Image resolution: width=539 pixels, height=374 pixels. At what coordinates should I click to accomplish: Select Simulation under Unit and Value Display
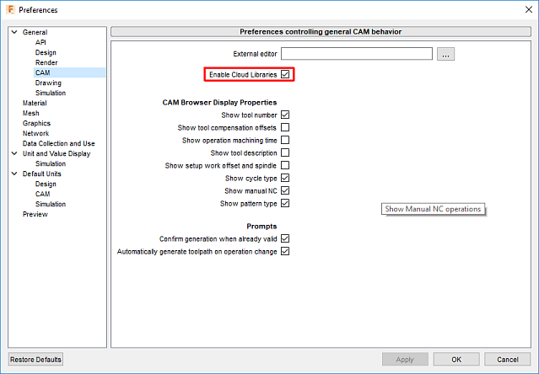click(50, 163)
